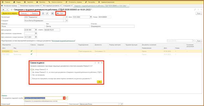Close the Смена подписи dialog
The image size is (204, 106).
tap(102, 63)
